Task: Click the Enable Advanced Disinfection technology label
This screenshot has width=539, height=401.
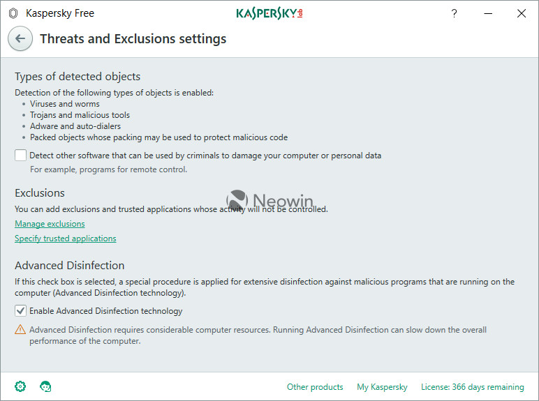Action: tap(106, 311)
